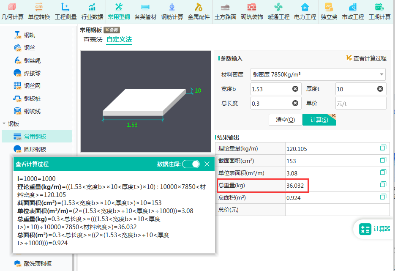Screen dimensions: 395x271
Task: Click the 单价 input field
Action: 361,103
